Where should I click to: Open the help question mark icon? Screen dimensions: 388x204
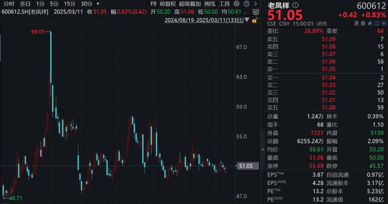coord(246,4)
